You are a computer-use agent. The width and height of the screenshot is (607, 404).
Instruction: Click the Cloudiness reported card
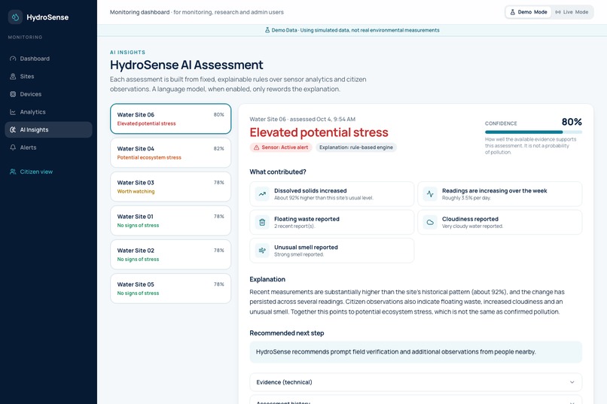(500, 222)
